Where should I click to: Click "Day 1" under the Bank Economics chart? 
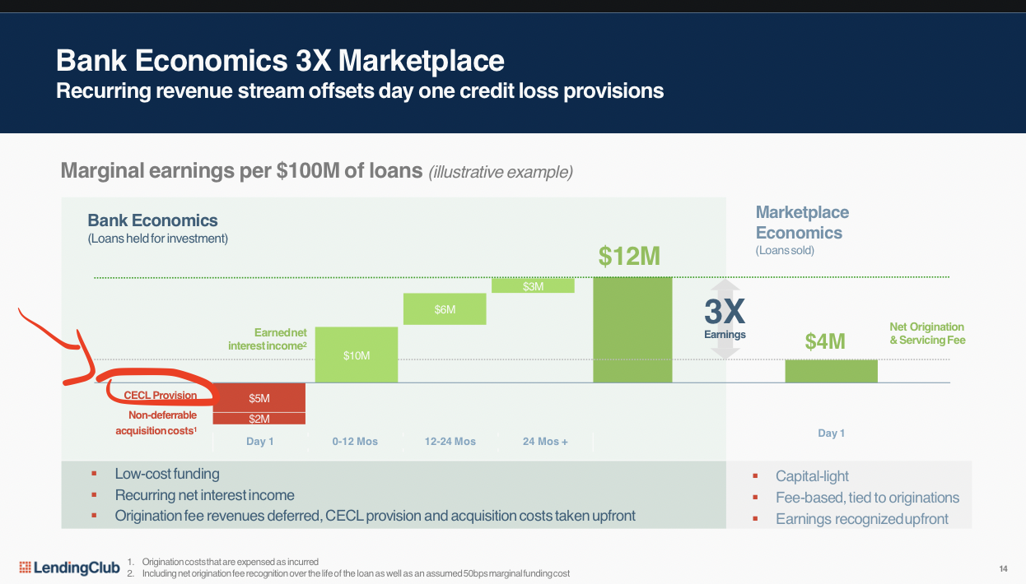pyautogui.click(x=259, y=442)
